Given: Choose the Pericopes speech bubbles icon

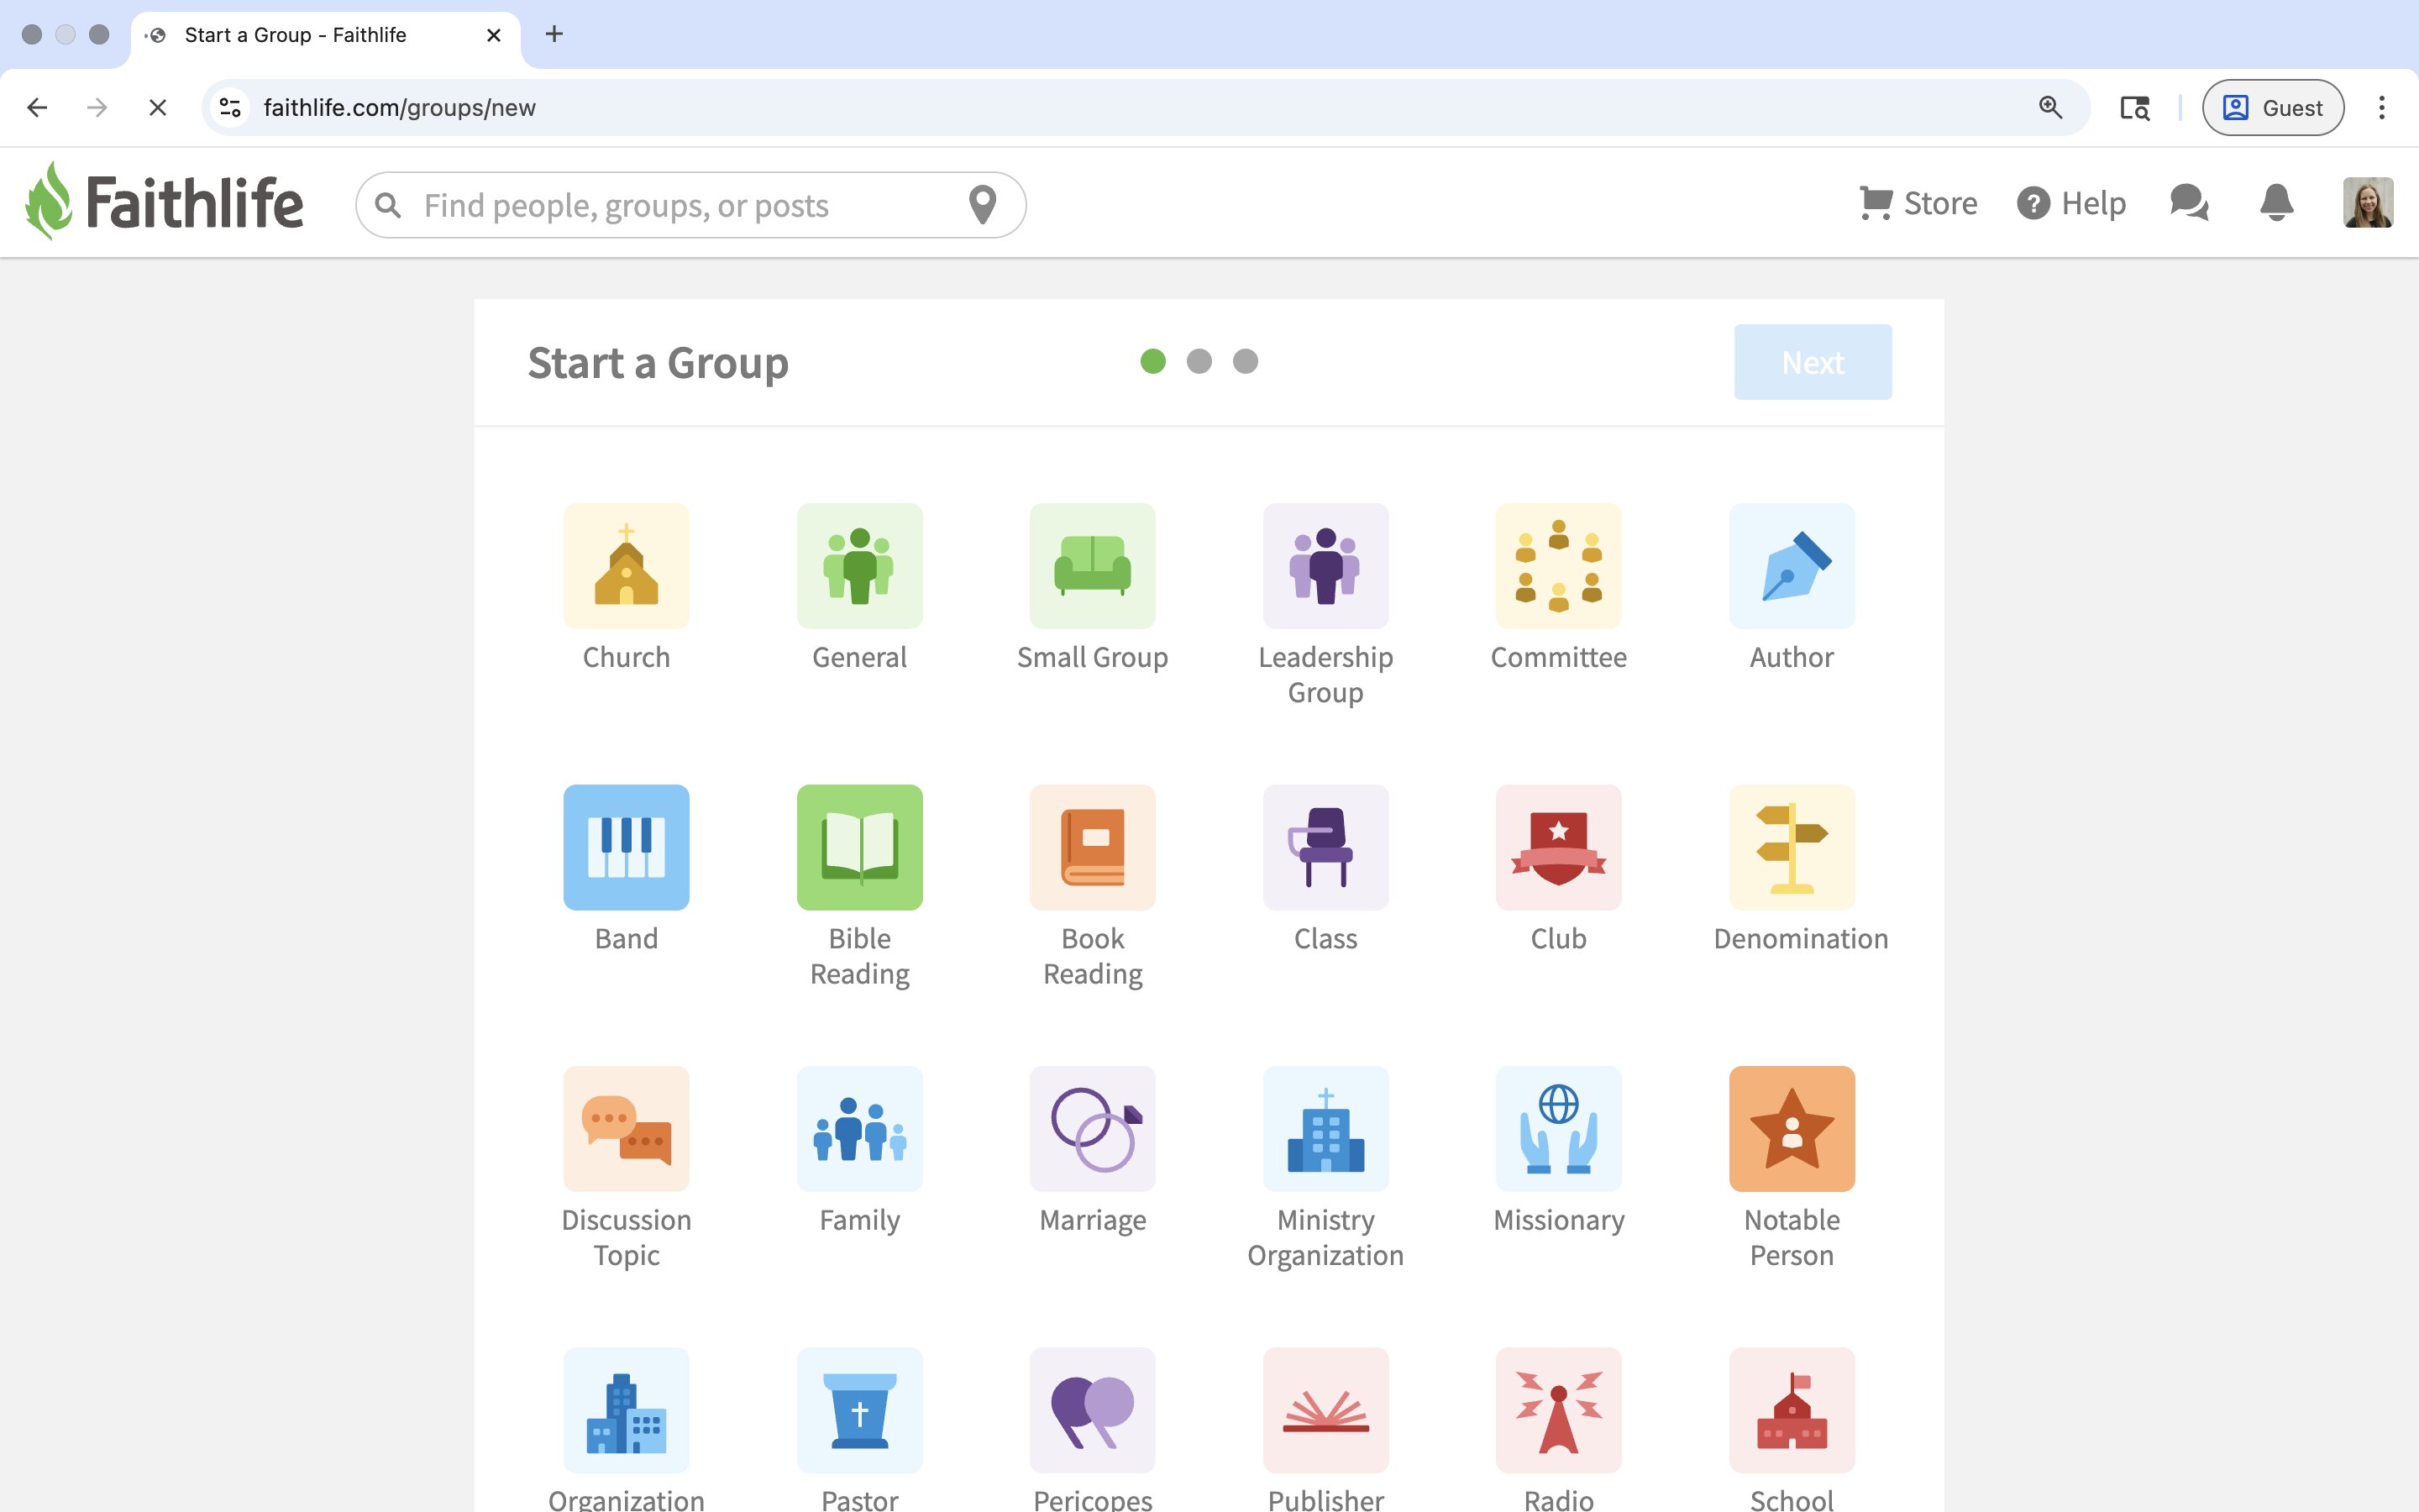Looking at the screenshot, I should pyautogui.click(x=1093, y=1410).
